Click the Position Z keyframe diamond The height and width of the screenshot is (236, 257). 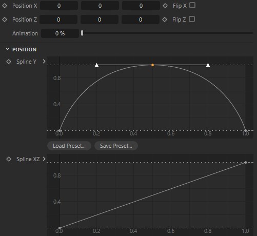pyautogui.click(x=5, y=19)
